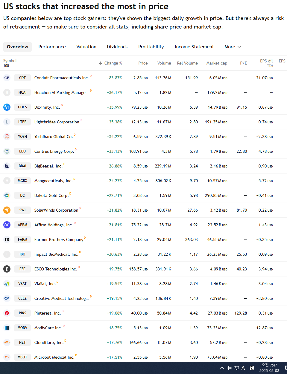287x374 pixels.
Task: Open Lightbridge Corporation company name link
Action: 57,122
